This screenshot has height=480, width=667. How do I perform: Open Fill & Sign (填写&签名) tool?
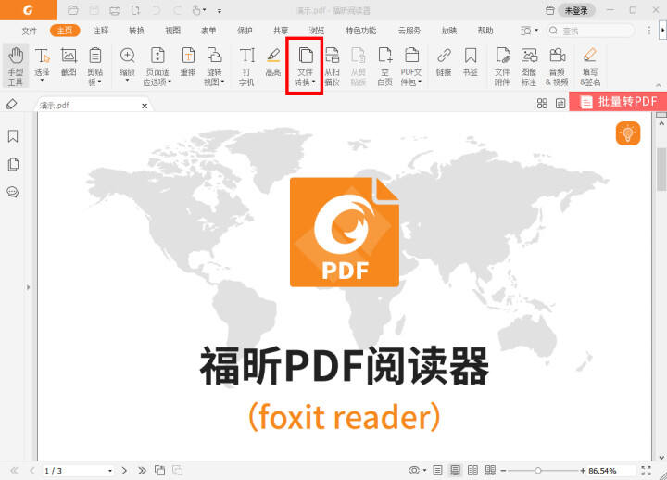click(590, 66)
